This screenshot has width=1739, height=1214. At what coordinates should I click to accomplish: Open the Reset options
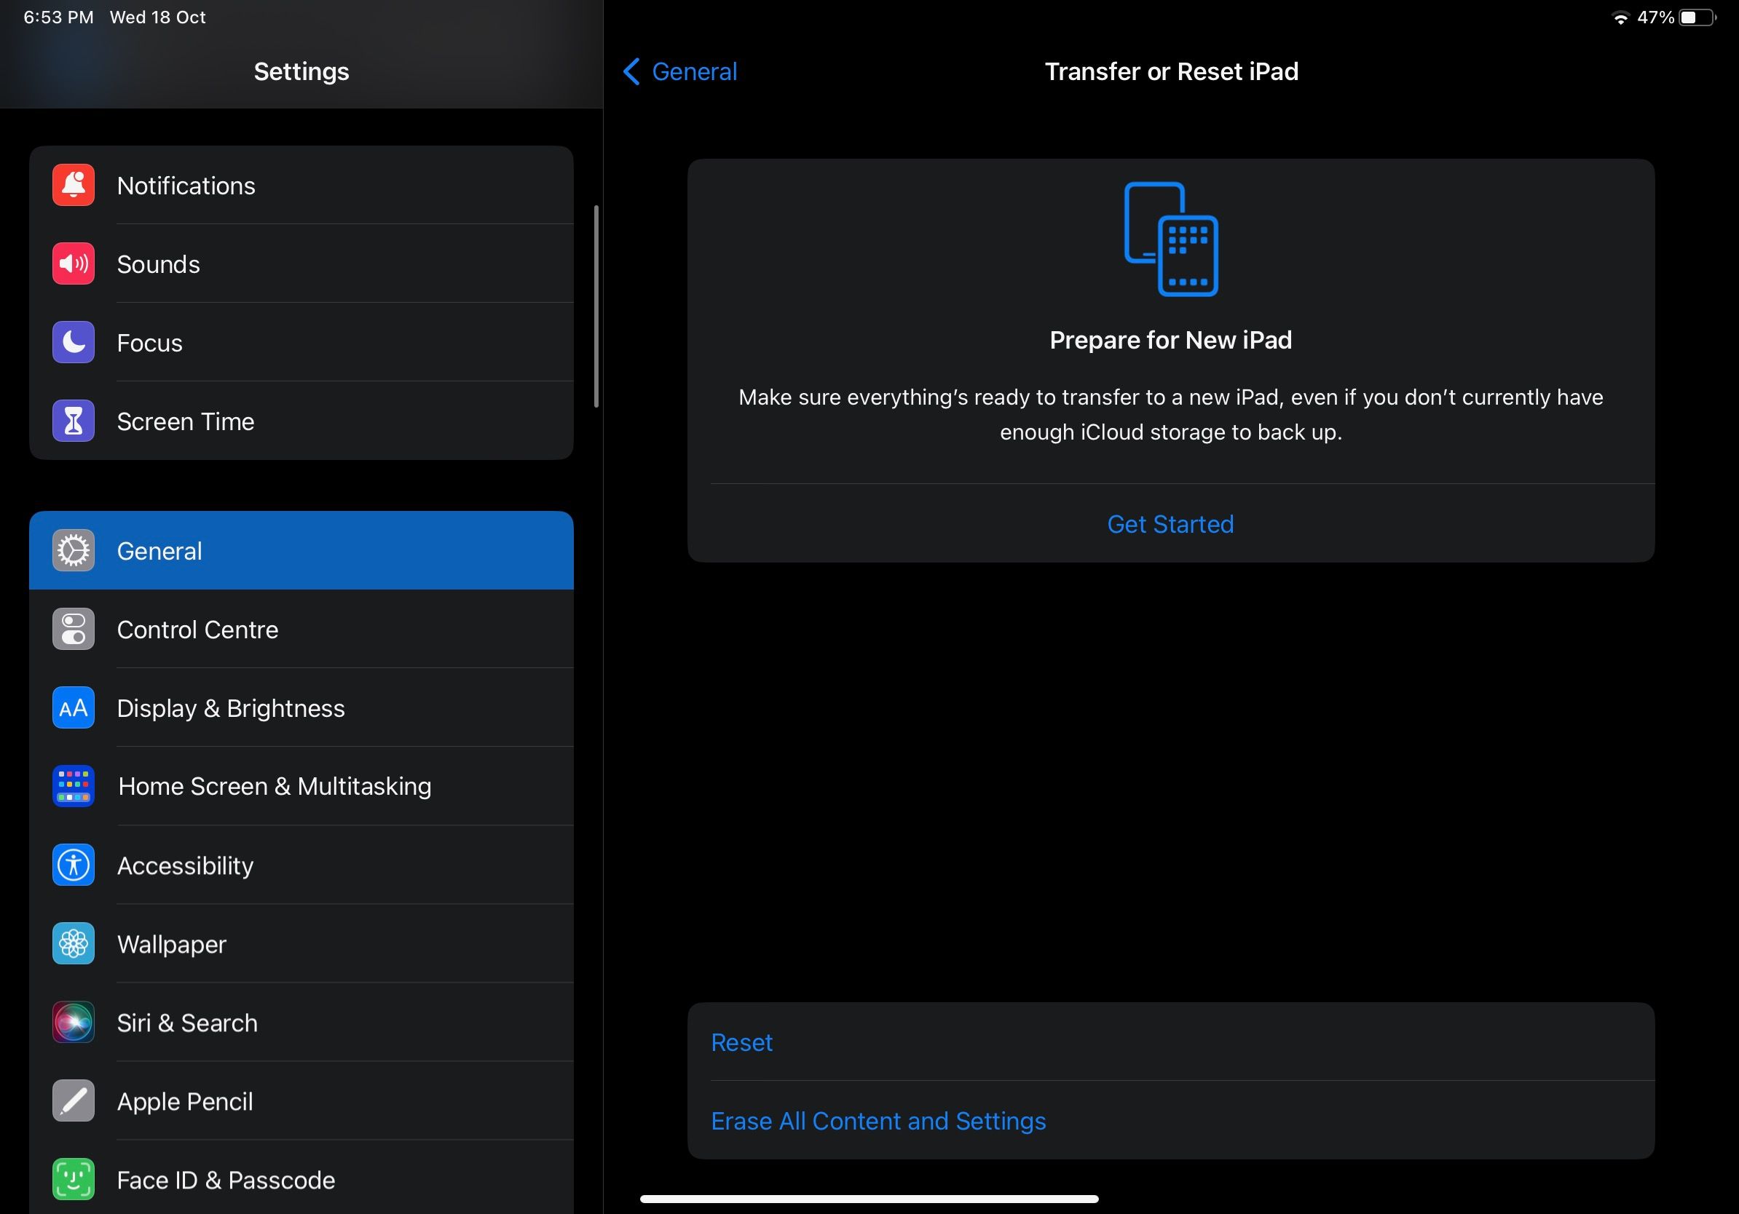[741, 1042]
